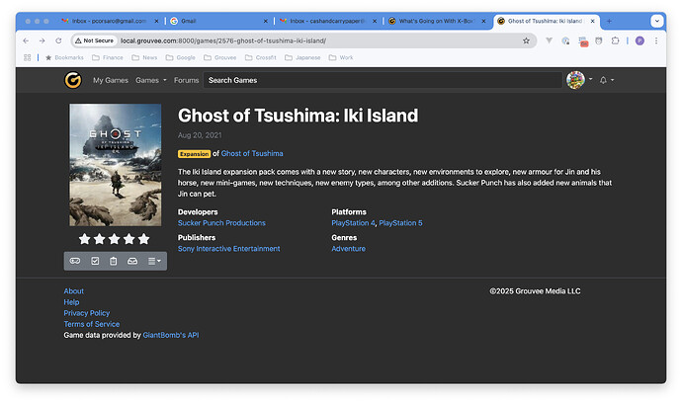Open the notifications bell icon

point(603,80)
